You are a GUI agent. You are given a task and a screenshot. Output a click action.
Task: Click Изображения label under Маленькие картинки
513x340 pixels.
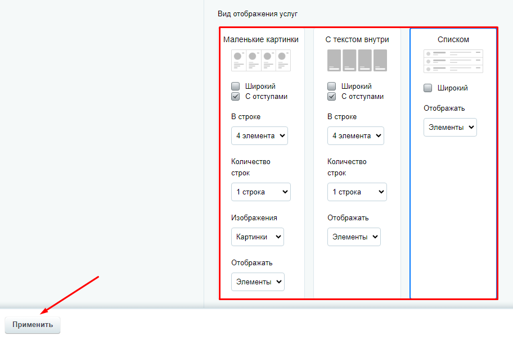point(254,217)
